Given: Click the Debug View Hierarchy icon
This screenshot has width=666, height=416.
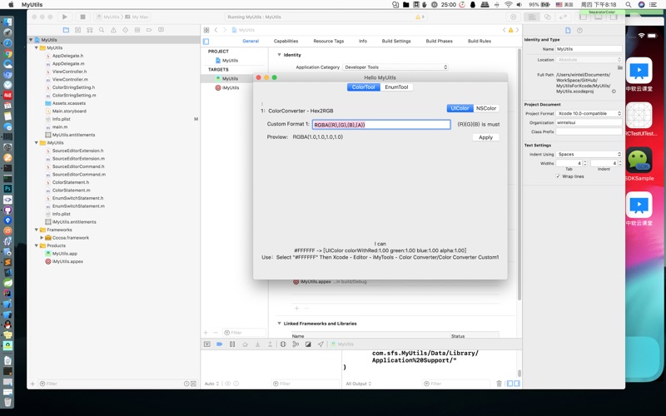Looking at the screenshot, I should 283,344.
